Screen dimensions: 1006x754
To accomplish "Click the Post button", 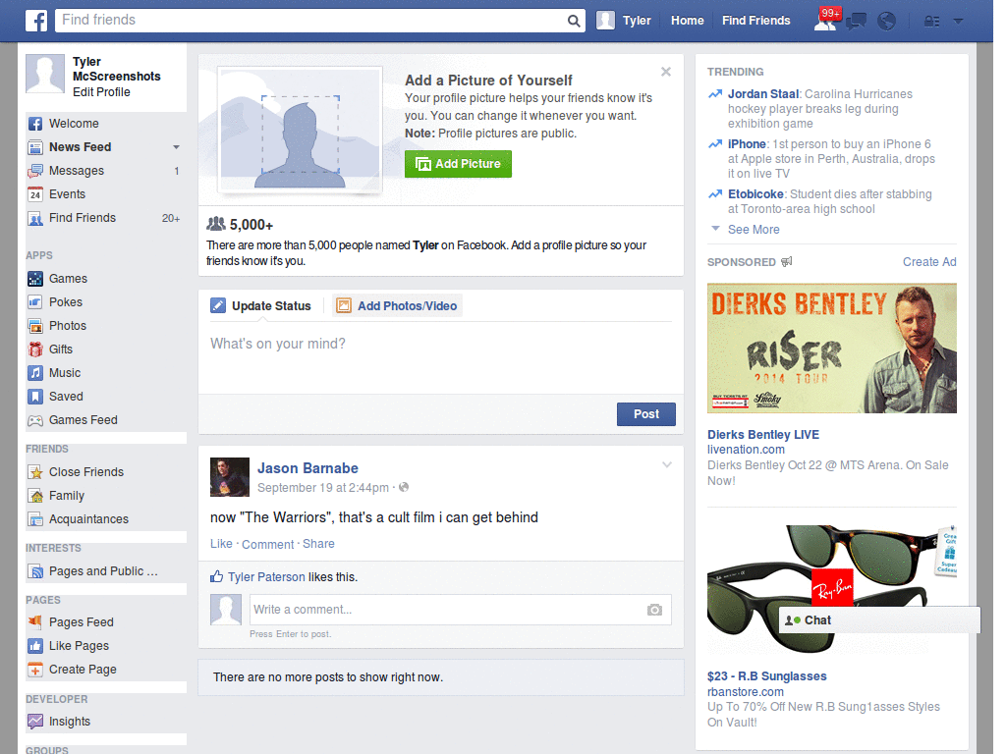I will [x=646, y=414].
